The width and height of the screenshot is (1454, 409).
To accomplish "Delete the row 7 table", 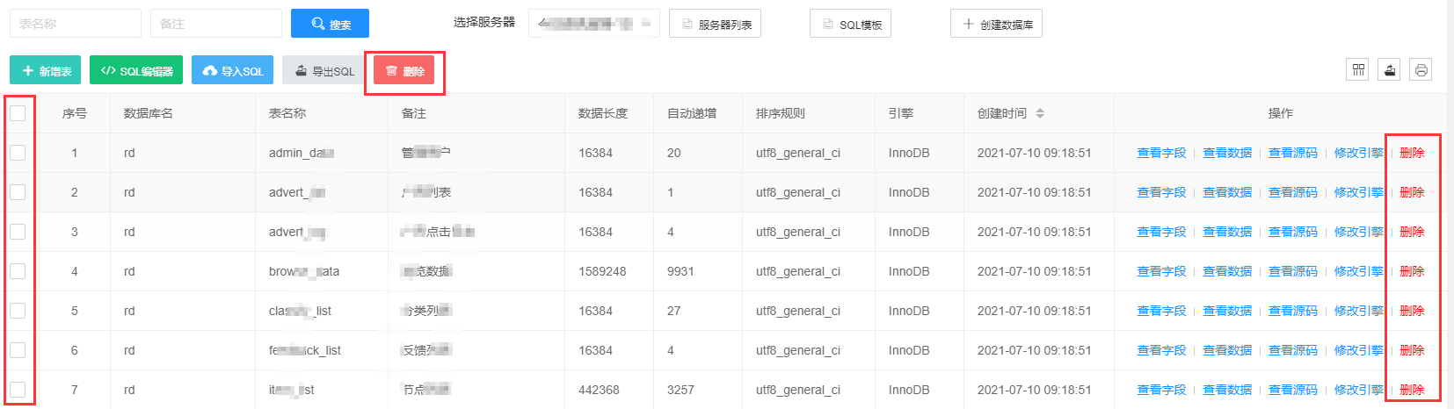I will (x=1412, y=390).
